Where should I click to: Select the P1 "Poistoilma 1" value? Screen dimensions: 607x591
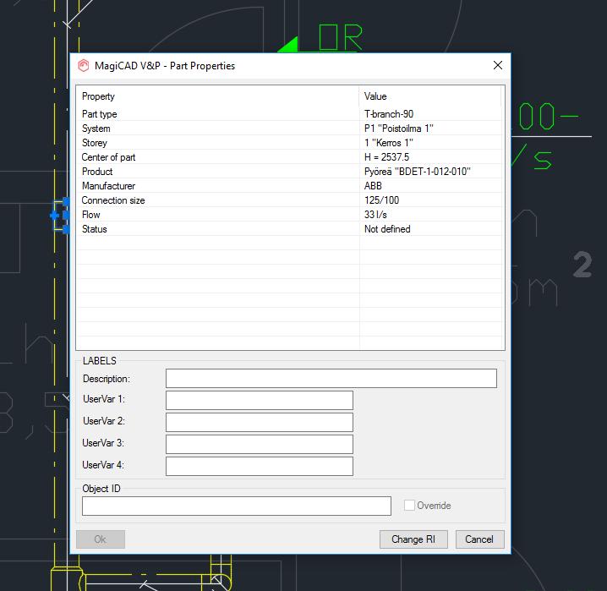[x=399, y=129]
